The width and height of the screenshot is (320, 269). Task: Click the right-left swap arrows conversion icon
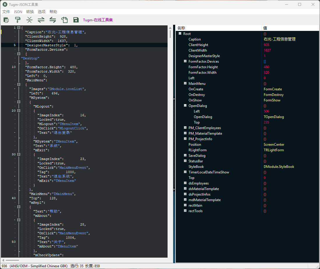tap(41, 20)
